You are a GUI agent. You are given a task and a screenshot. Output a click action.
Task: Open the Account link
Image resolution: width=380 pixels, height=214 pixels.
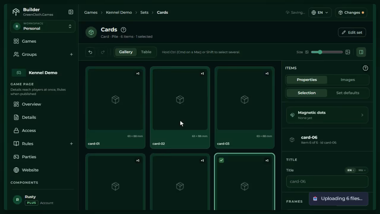(x=47, y=203)
